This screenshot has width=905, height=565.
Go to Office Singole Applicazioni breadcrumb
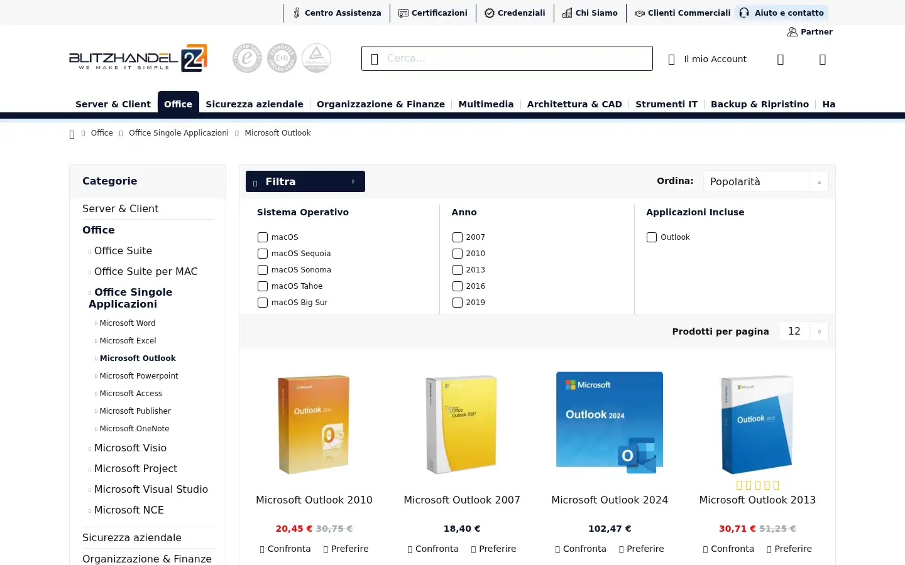[178, 133]
